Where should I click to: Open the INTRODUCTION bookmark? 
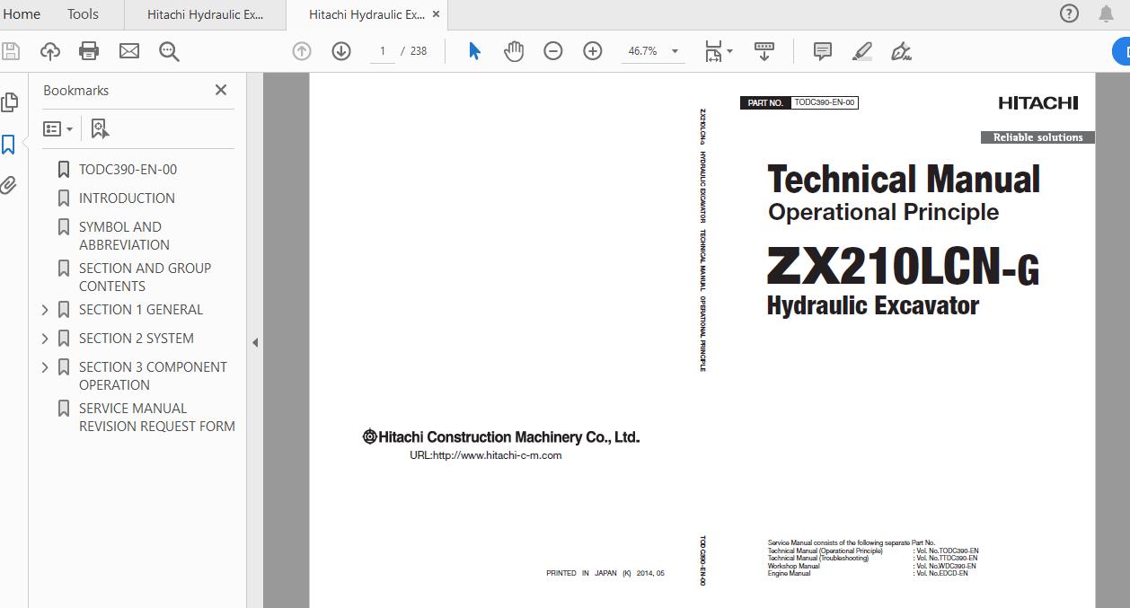click(x=127, y=198)
